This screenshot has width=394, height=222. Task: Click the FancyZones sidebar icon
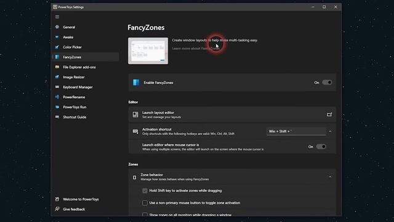point(57,57)
